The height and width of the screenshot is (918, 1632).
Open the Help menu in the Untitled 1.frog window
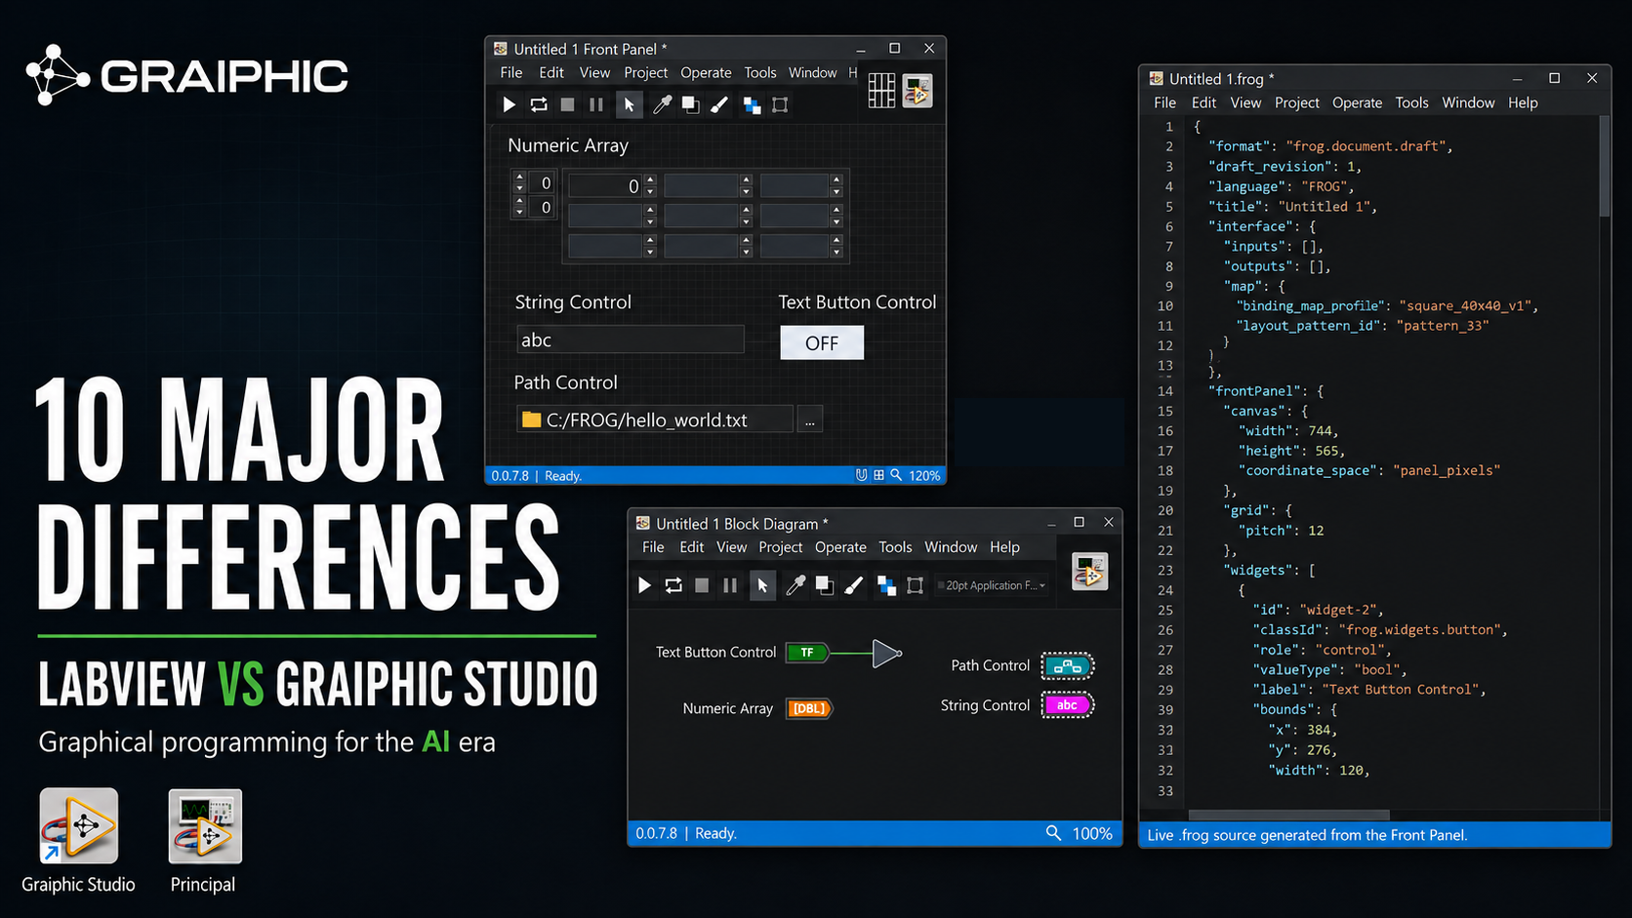tap(1523, 102)
